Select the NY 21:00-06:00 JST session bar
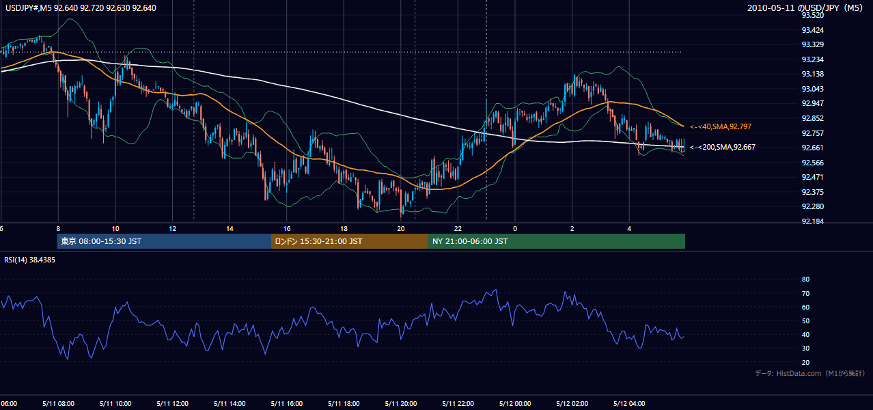This screenshot has width=873, height=410. click(x=557, y=241)
